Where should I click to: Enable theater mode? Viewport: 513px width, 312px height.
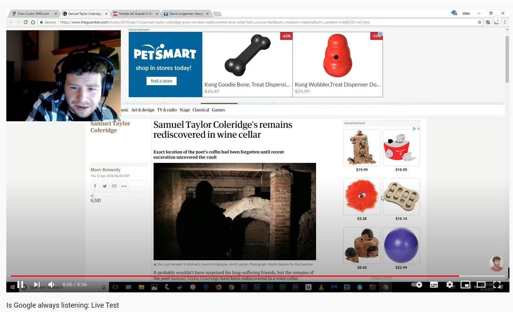click(481, 285)
